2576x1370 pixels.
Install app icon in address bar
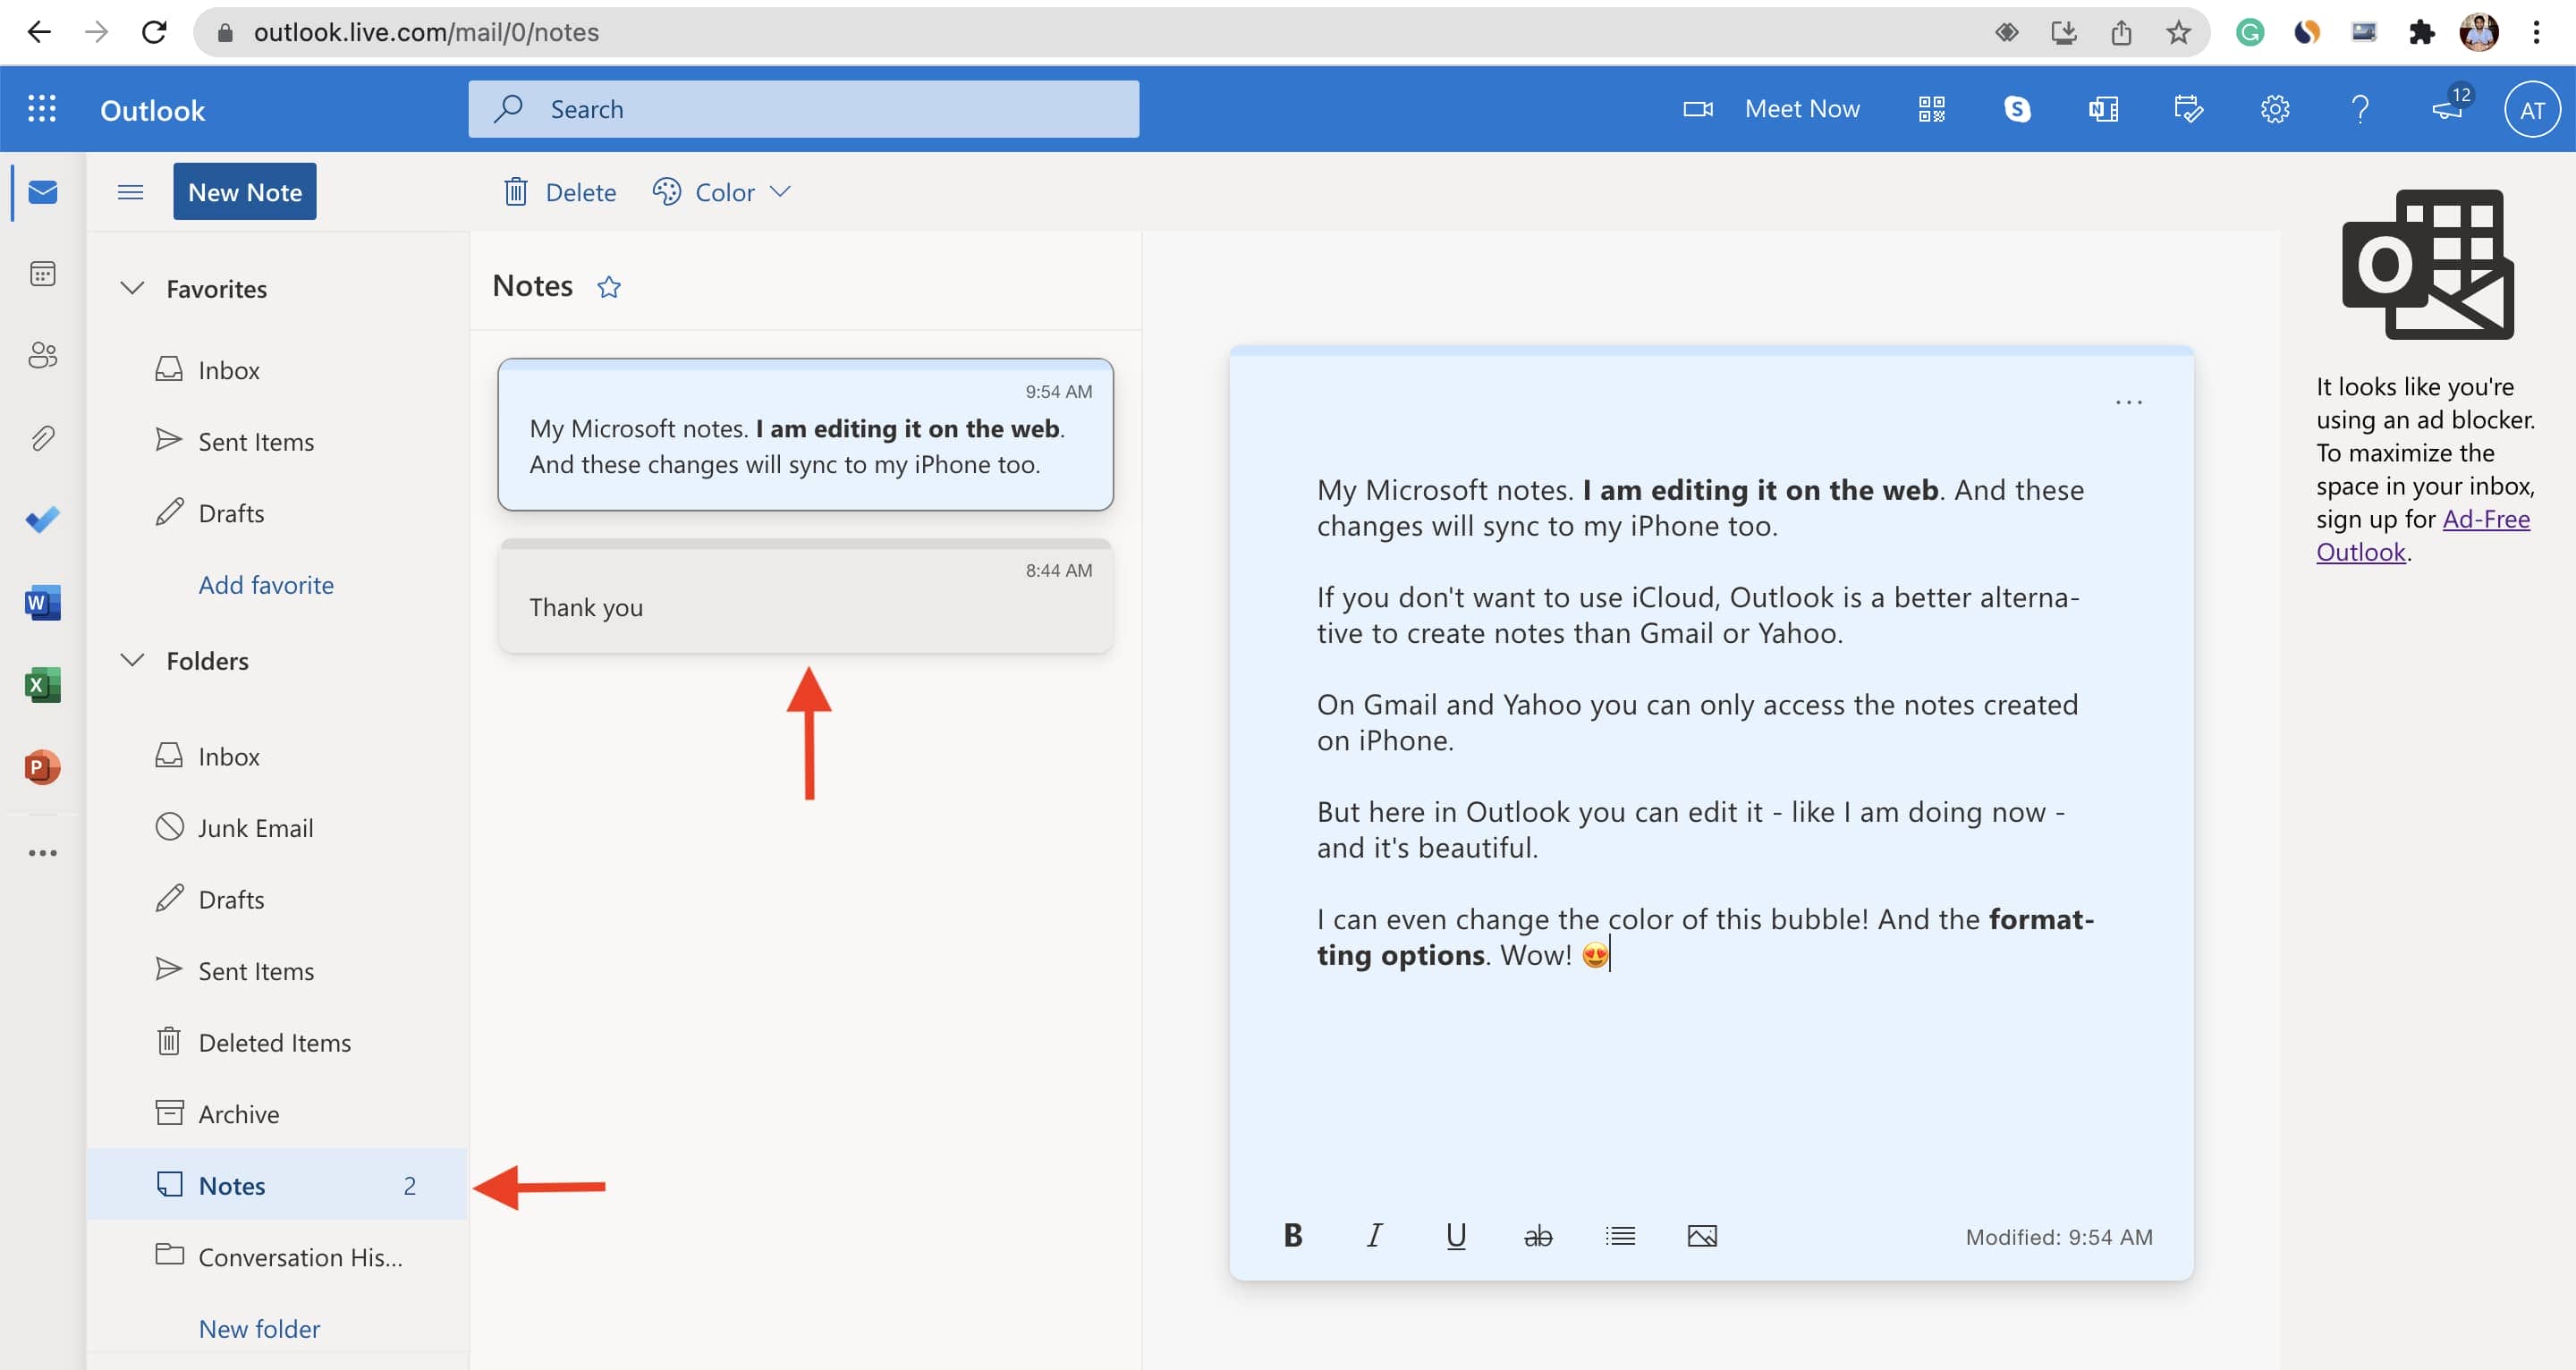click(2064, 32)
